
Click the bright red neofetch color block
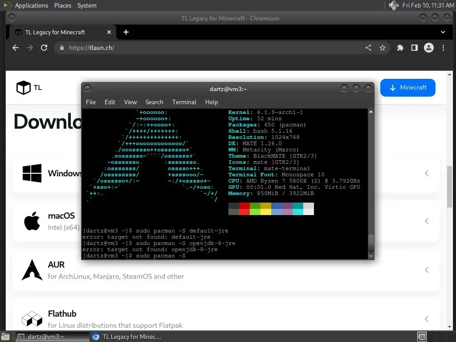(244, 212)
